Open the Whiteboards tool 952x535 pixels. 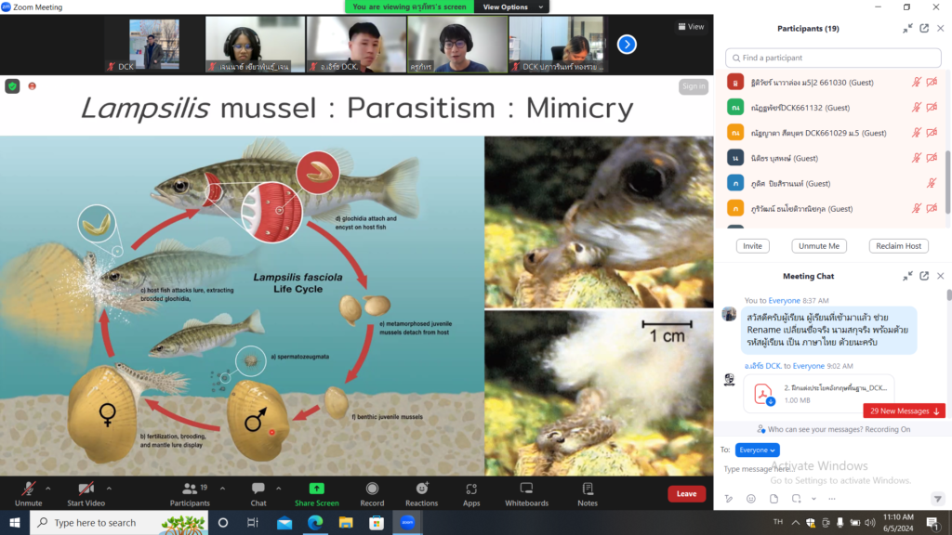pyautogui.click(x=526, y=489)
